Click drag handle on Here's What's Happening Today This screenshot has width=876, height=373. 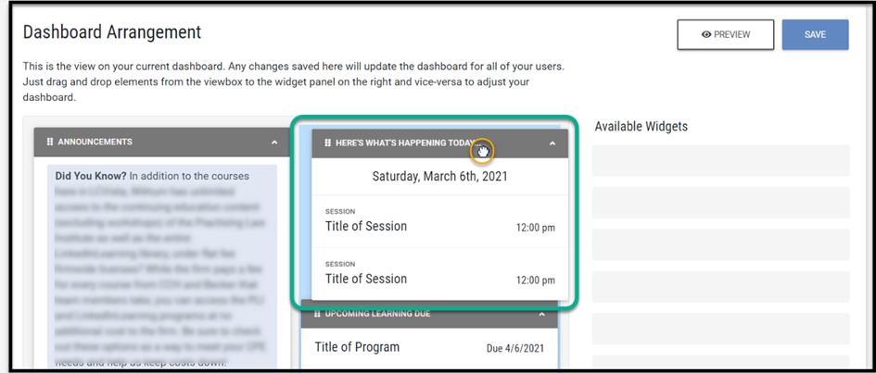[x=327, y=143]
